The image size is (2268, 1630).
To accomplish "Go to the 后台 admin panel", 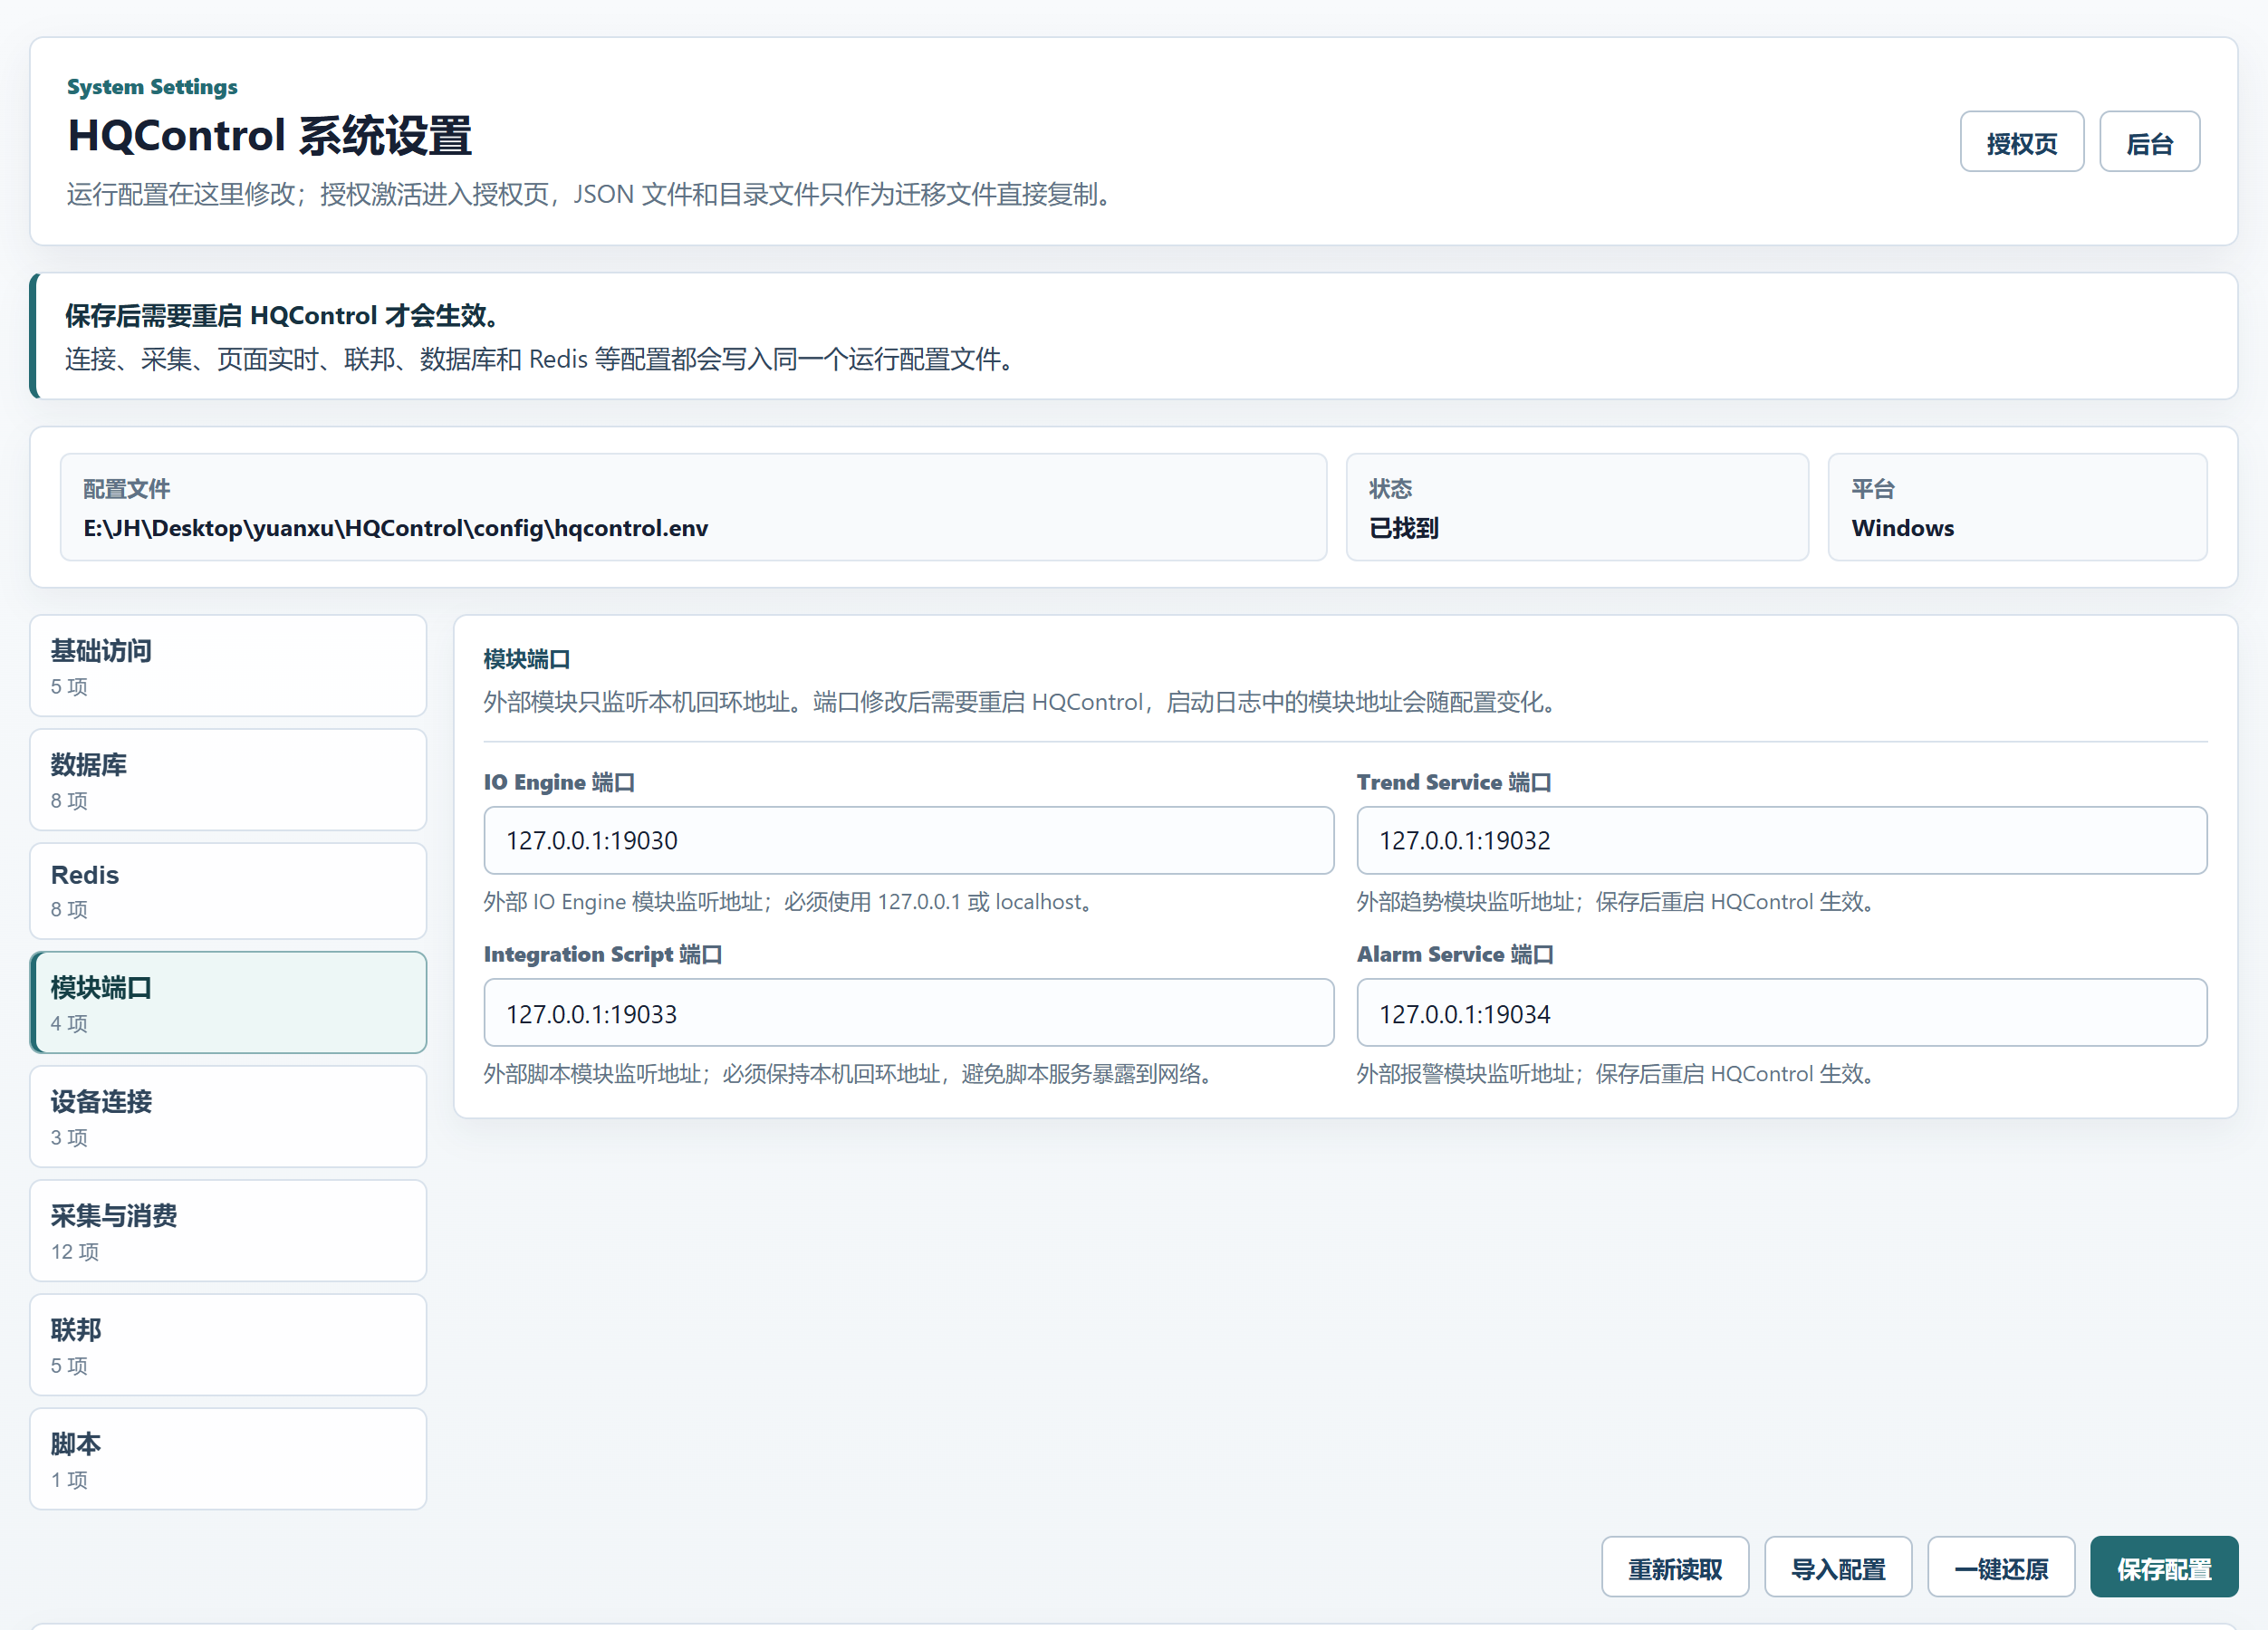I will pos(2149,142).
